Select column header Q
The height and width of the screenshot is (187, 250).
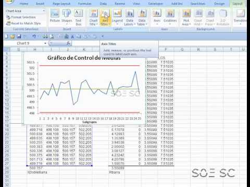click(182, 49)
